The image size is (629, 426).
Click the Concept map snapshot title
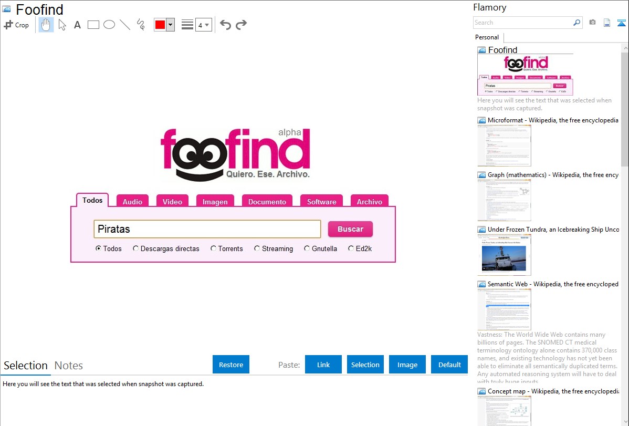click(x=553, y=391)
